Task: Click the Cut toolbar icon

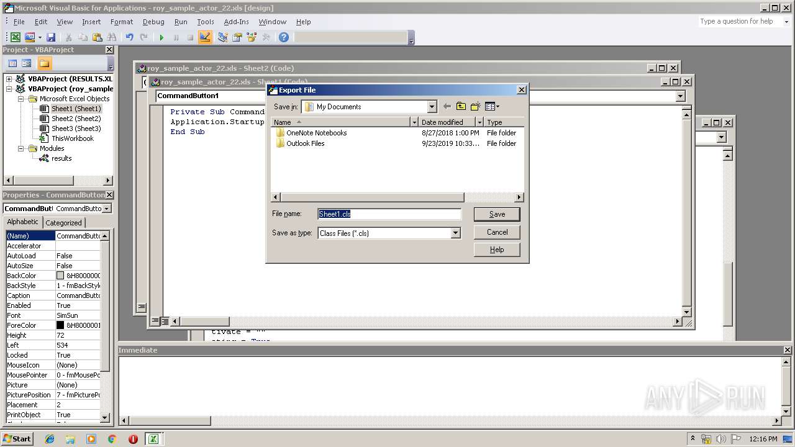Action: point(68,37)
